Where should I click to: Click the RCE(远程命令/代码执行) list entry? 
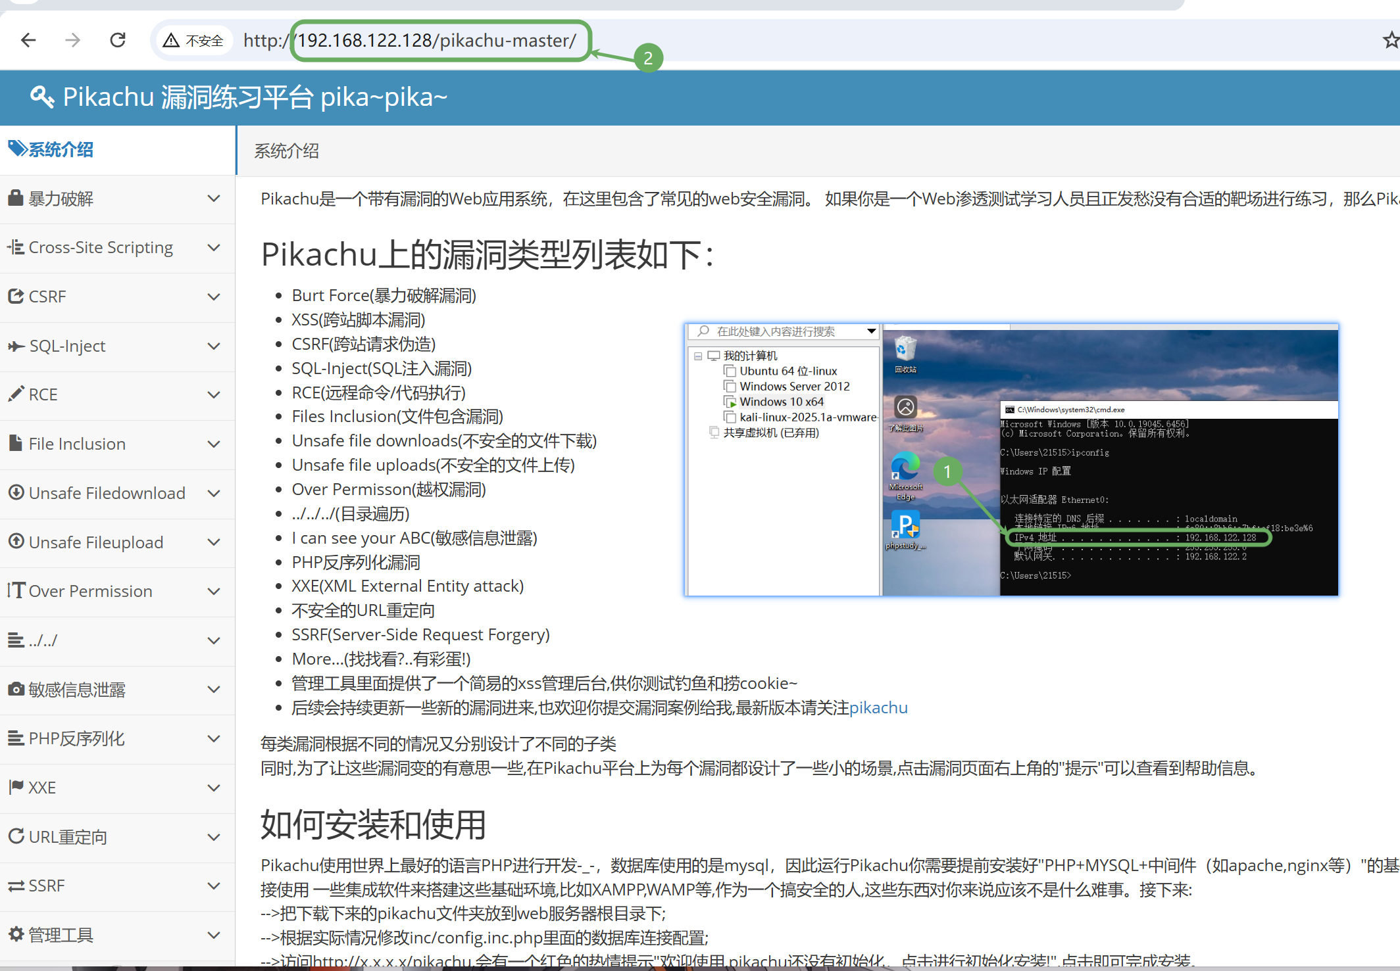[379, 392]
